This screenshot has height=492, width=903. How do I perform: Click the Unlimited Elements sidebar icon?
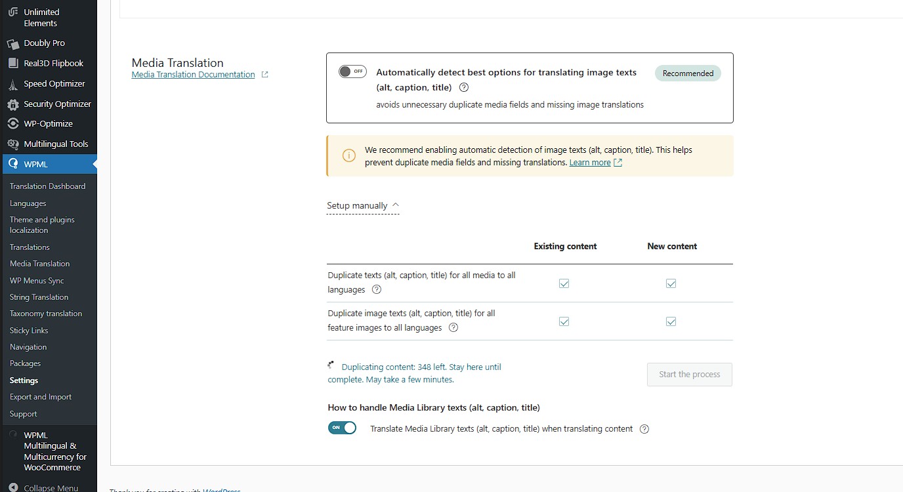tap(13, 12)
